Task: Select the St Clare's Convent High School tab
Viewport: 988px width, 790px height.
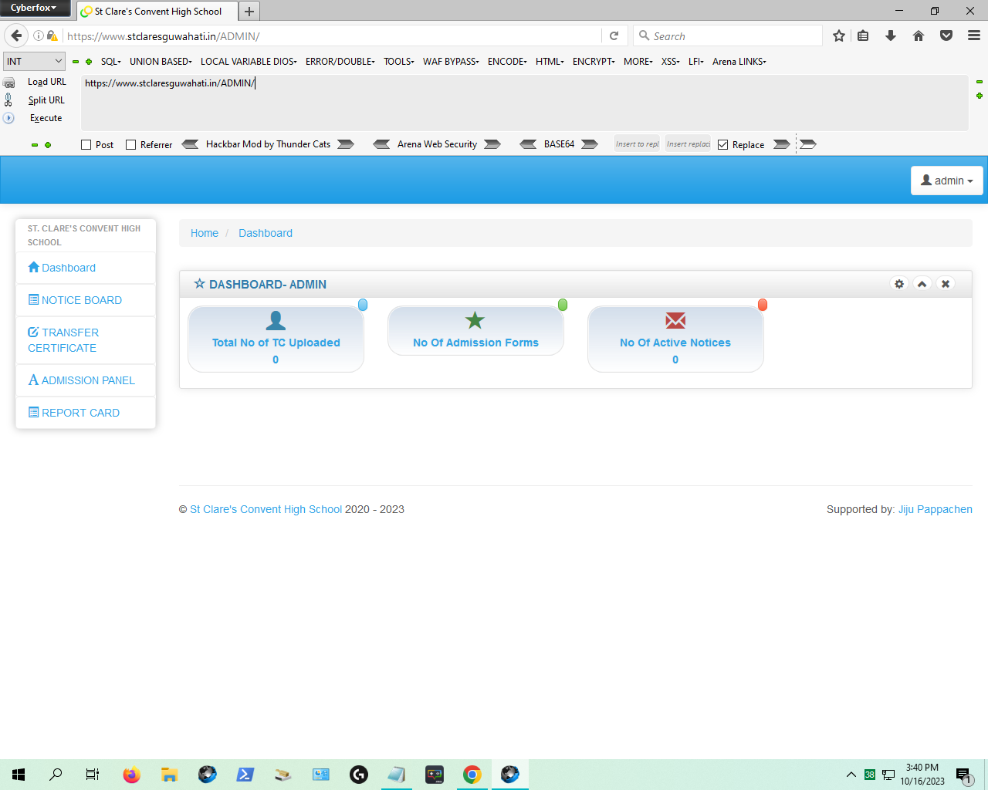Action: (157, 12)
